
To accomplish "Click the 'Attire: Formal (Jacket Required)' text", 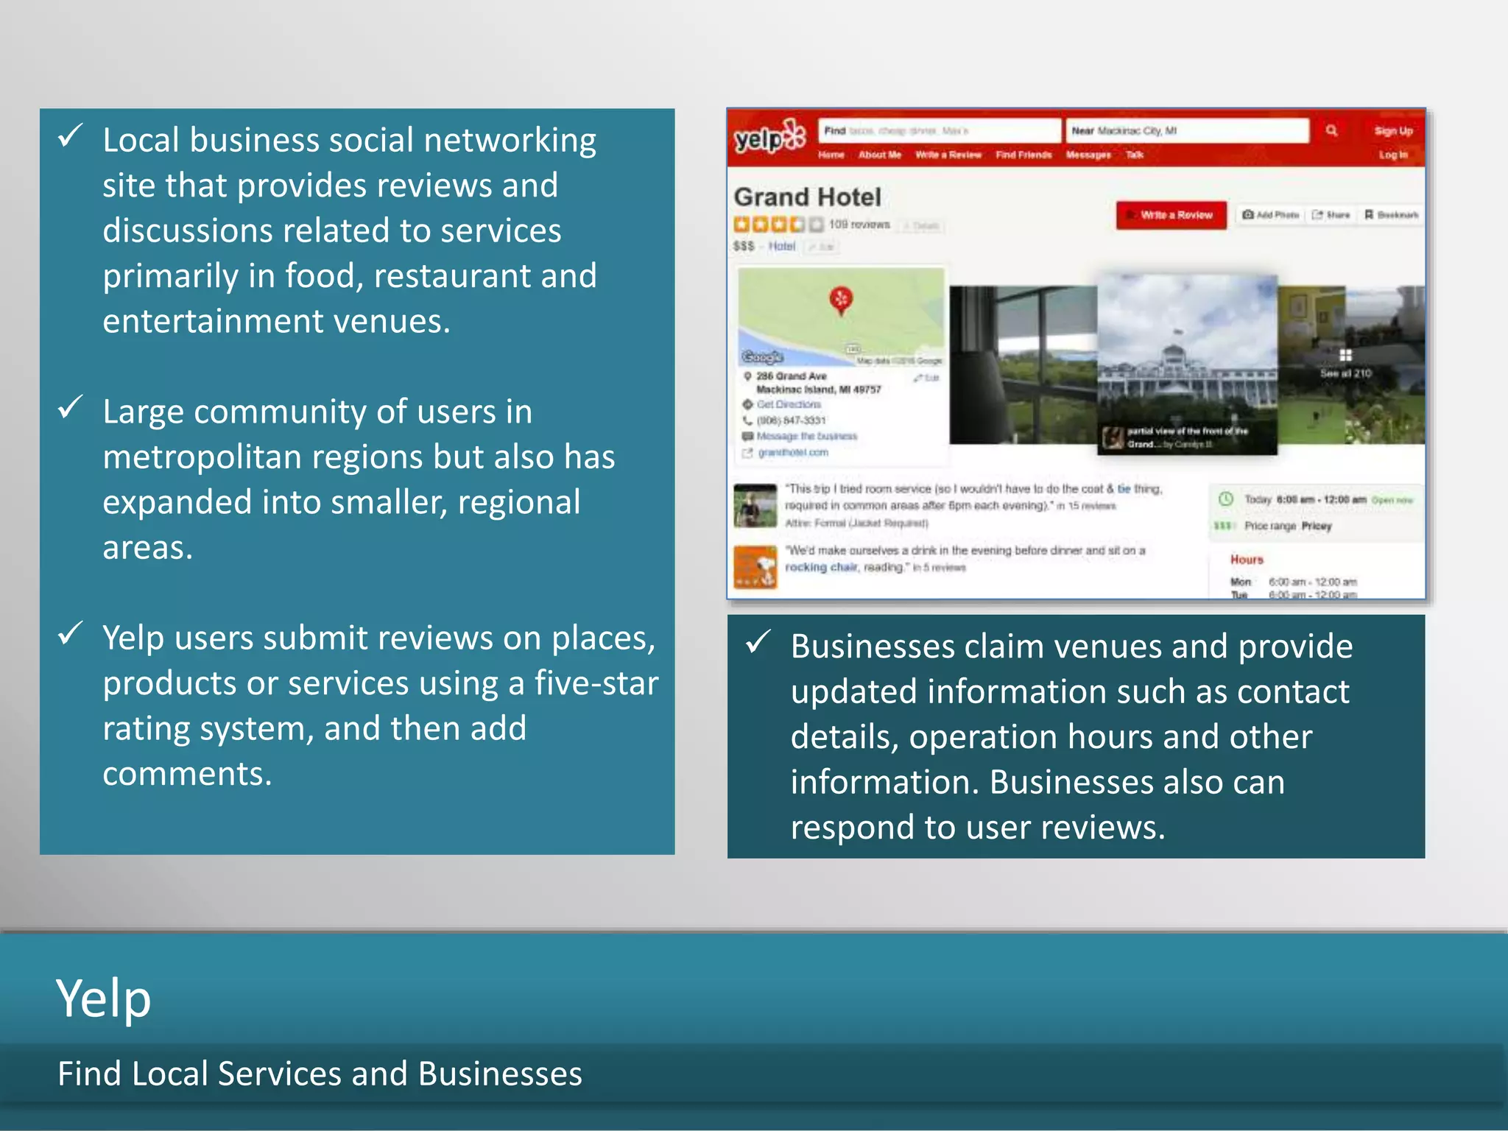I will pos(856,523).
